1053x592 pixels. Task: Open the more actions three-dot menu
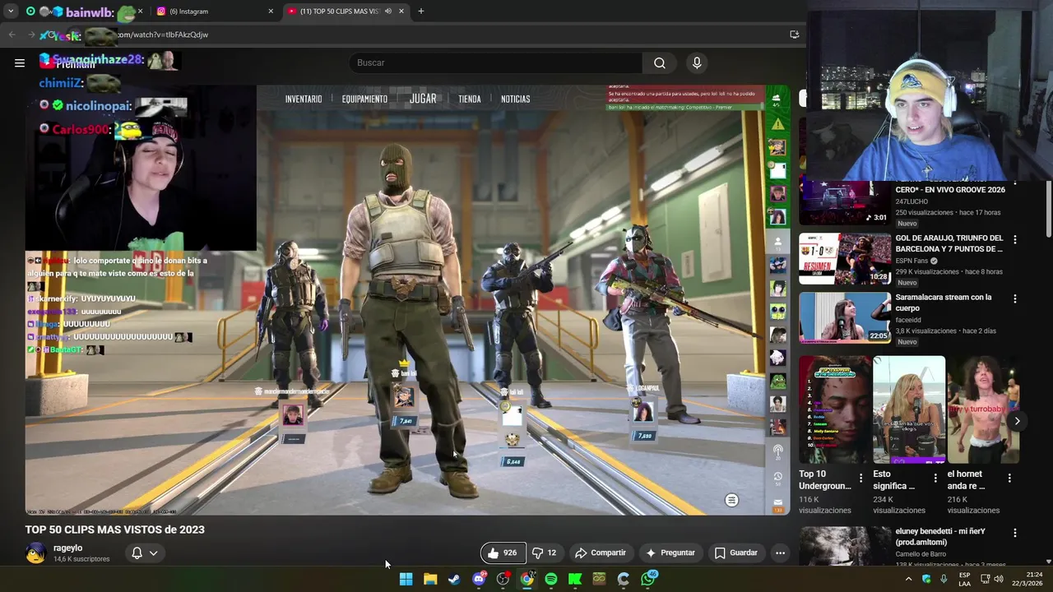click(x=780, y=553)
